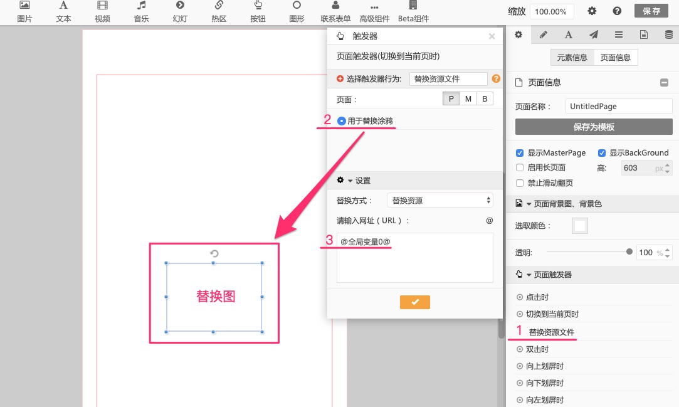Viewport: 679px width, 407px height.
Task: Click the 图片 image tool icon
Action: pos(24,6)
